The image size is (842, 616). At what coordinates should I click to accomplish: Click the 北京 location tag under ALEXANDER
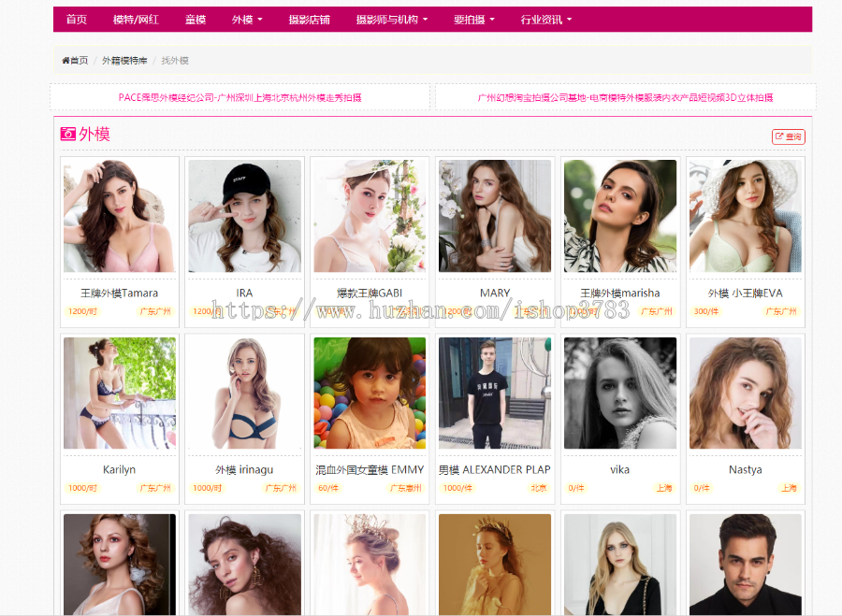pyautogui.click(x=539, y=488)
